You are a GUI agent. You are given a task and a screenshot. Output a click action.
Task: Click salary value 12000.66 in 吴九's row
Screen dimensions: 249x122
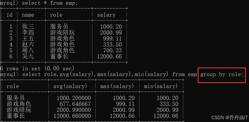click(x=110, y=57)
